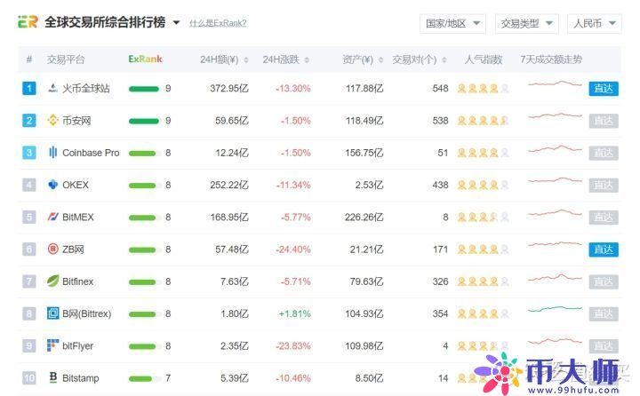Click 直达 button for 火币全球站
The width and height of the screenshot is (640, 396).
click(x=603, y=89)
